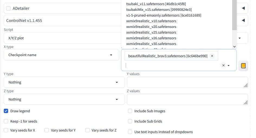The image size is (256, 138).
Task: Uncheck the Draw legend checkbox
Action: coord(6,111)
